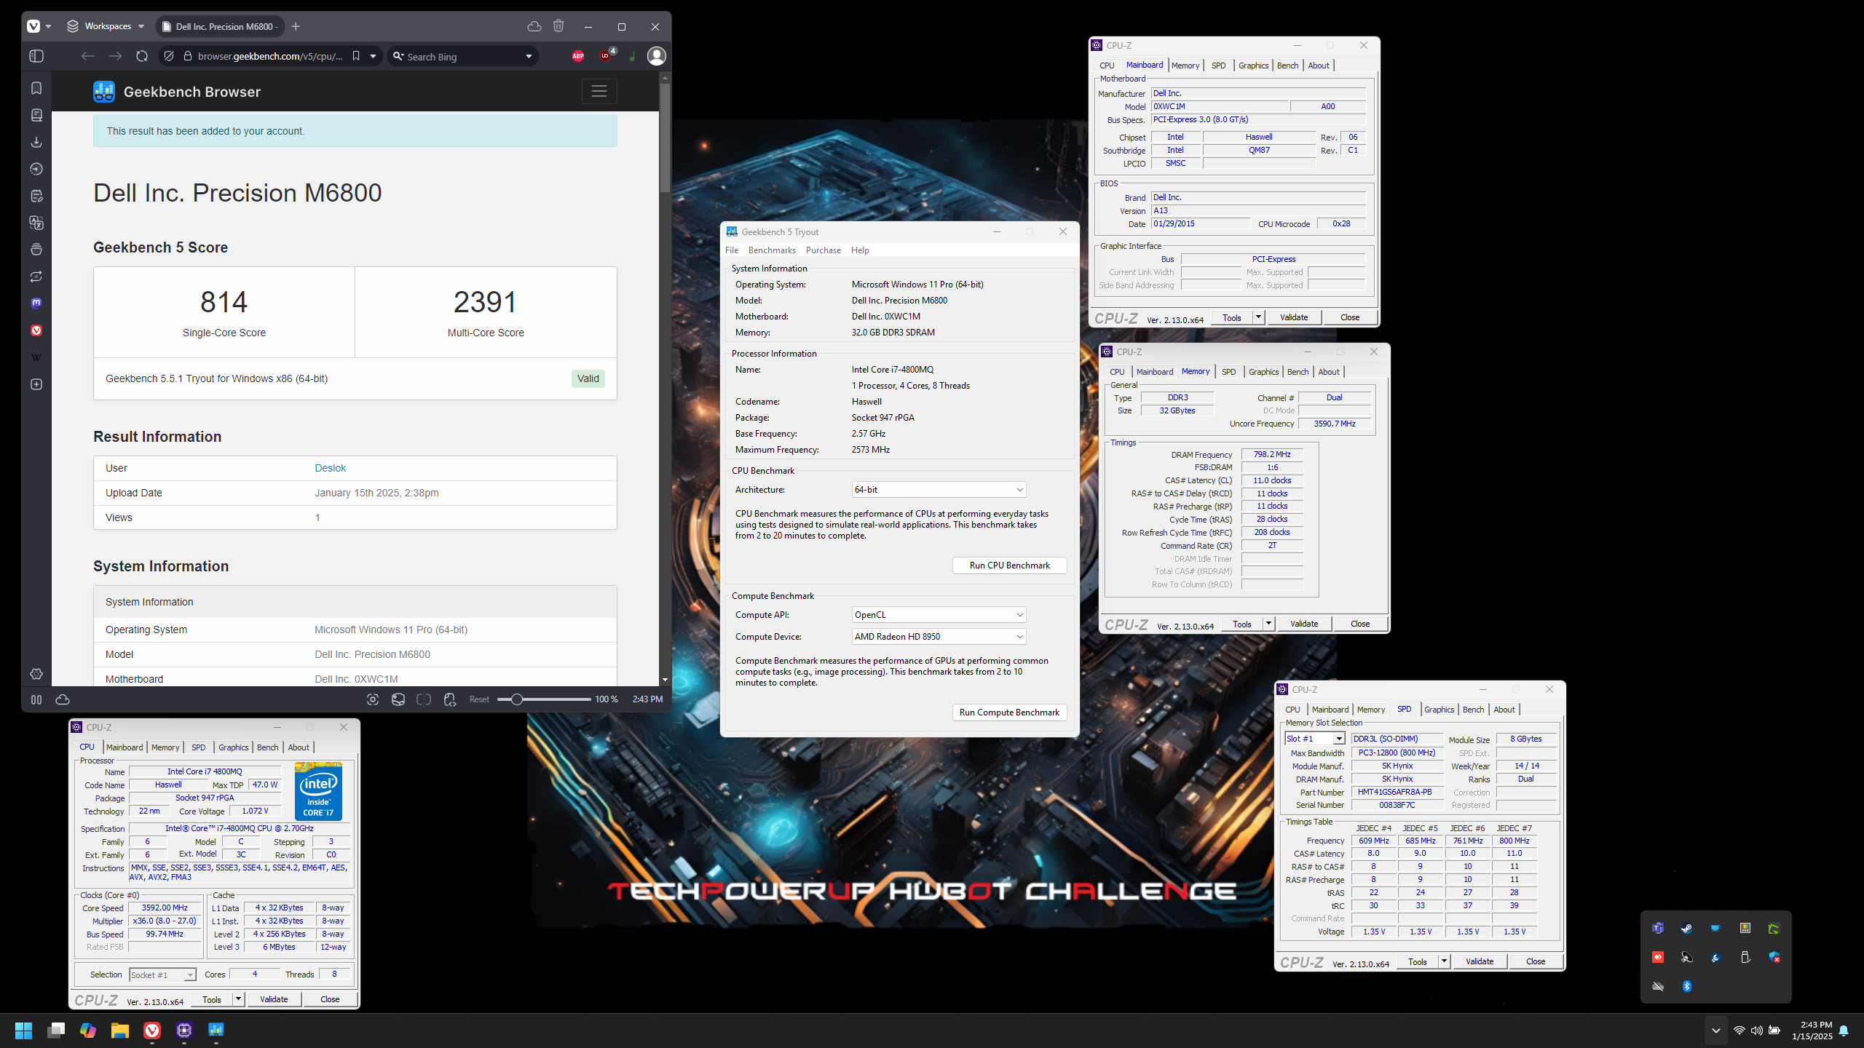Open Vivaldi settings gear icon
1864x1048 pixels.
click(36, 674)
